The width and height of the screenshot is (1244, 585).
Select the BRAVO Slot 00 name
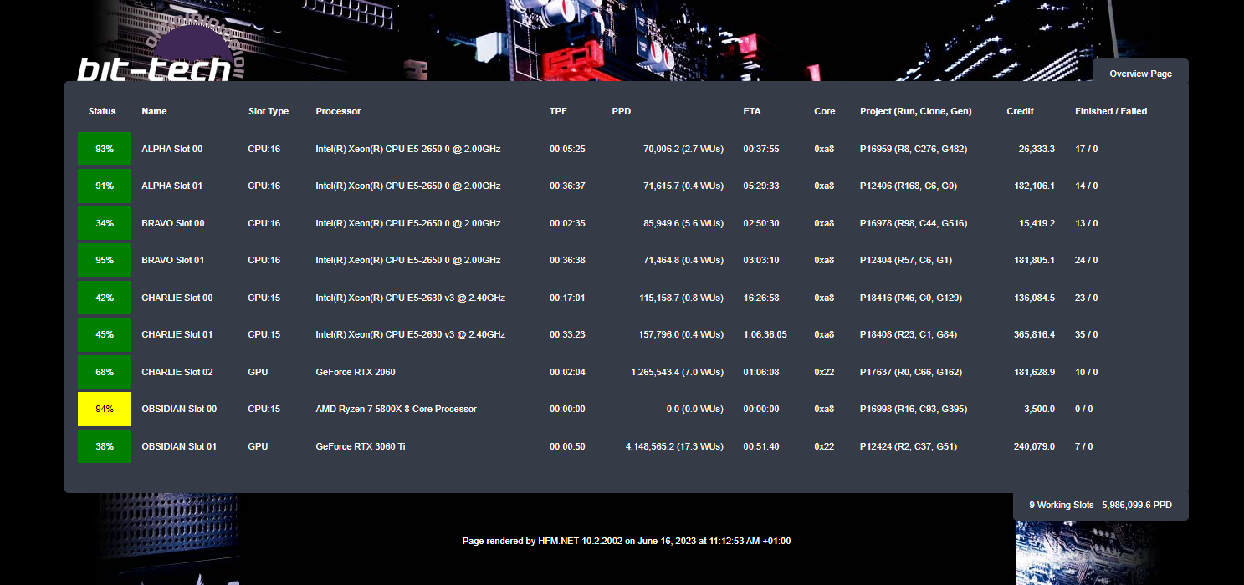(173, 223)
